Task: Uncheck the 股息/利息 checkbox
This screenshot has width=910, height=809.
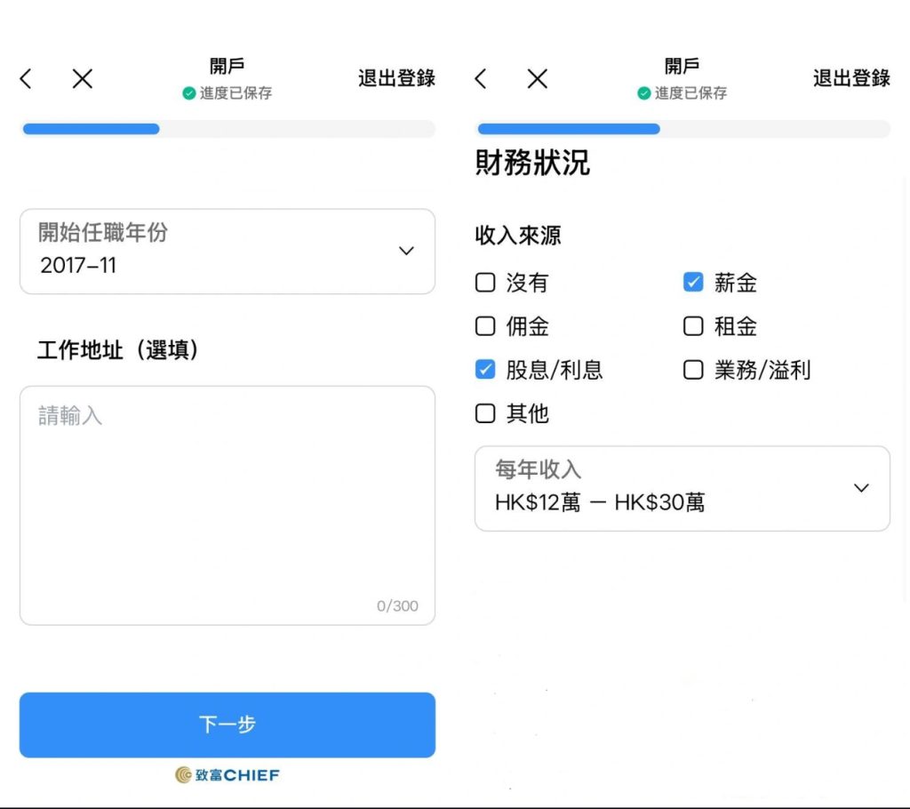Action: coord(485,370)
